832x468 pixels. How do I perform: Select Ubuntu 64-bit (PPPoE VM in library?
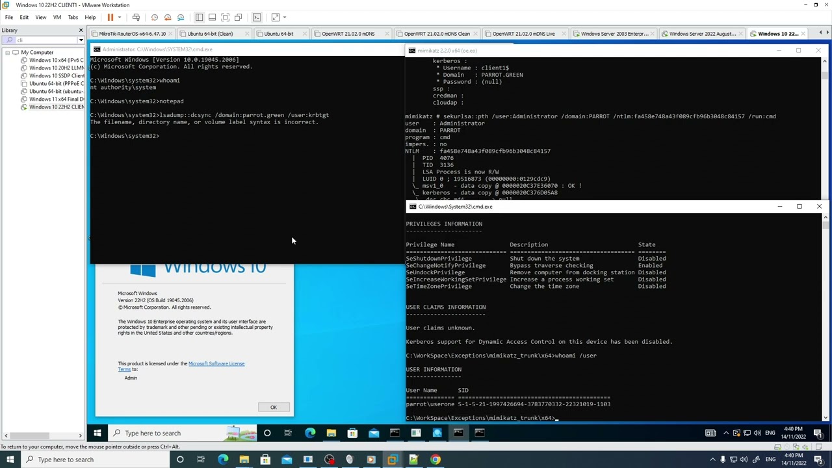(x=56, y=84)
